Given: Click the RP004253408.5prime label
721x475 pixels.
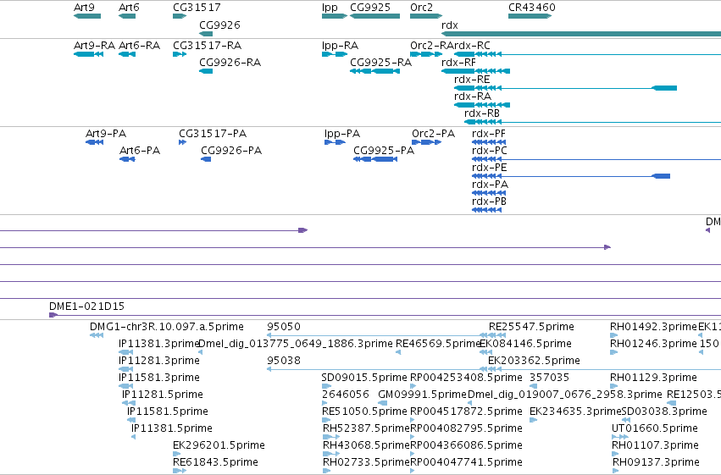Looking at the screenshot, I should tap(466, 378).
